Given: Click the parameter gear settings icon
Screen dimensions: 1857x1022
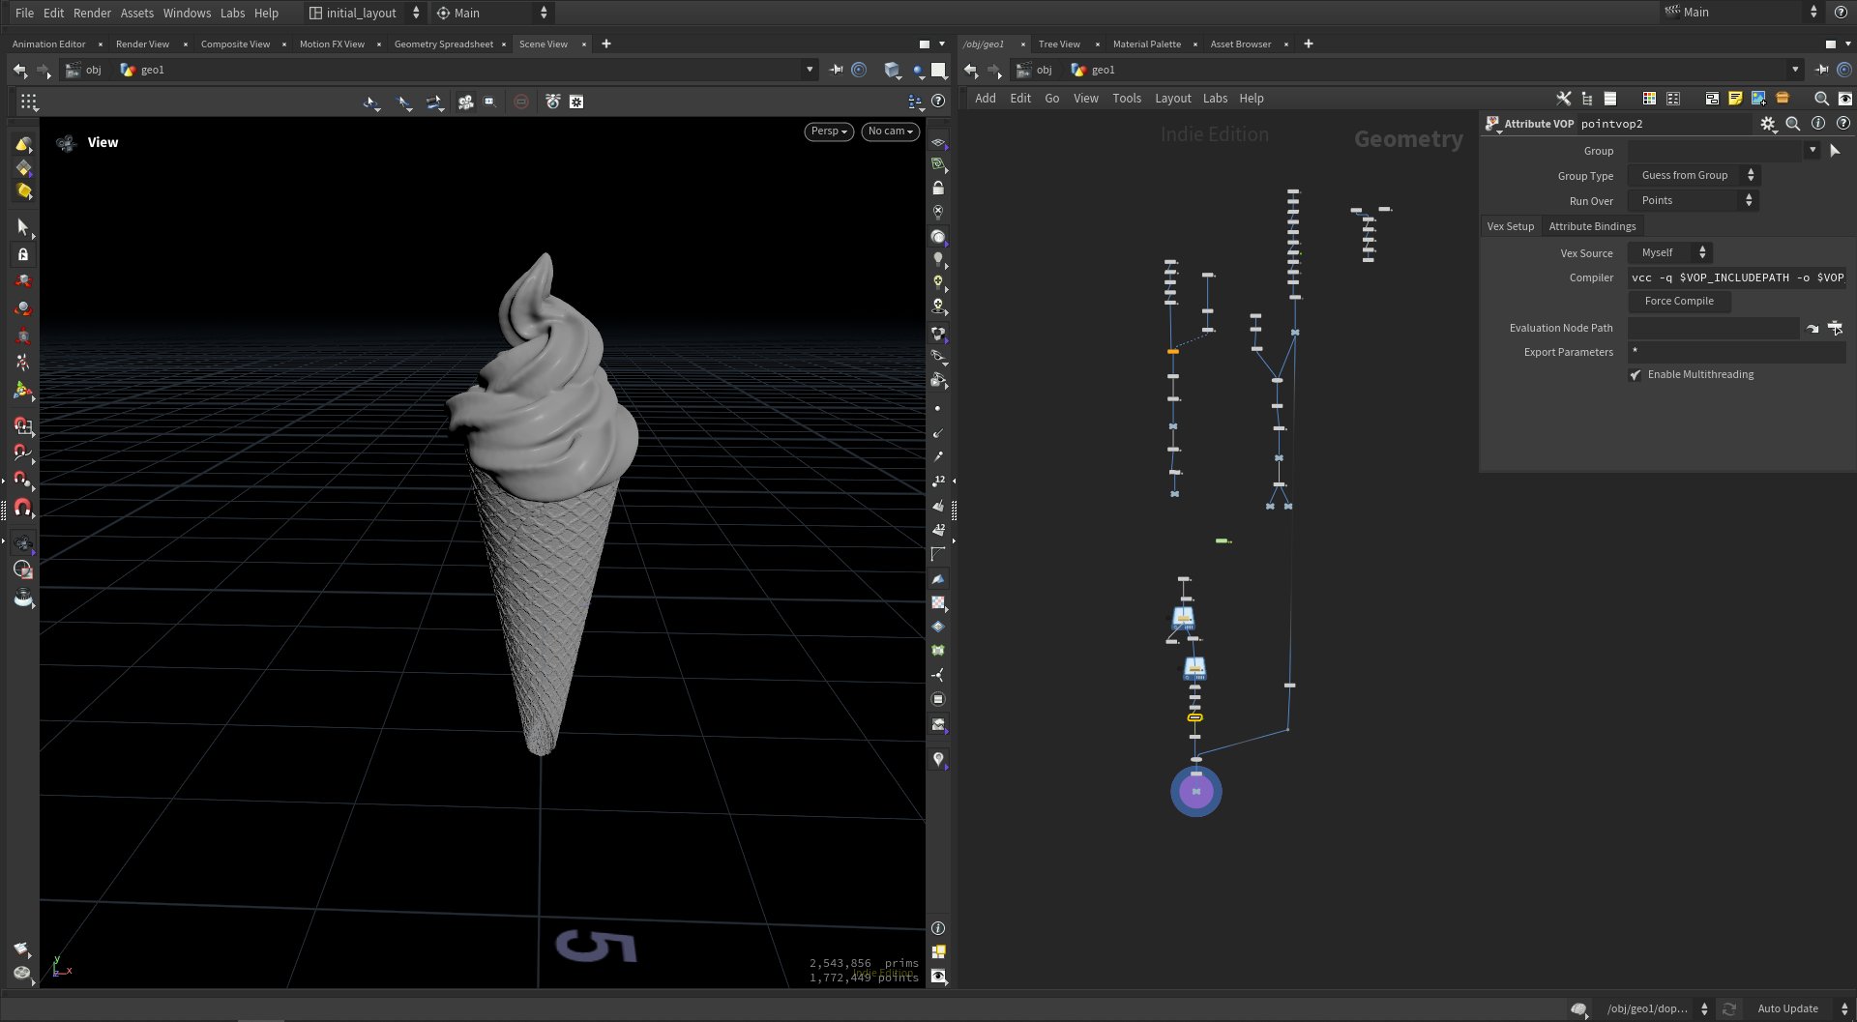Looking at the screenshot, I should click(x=1767, y=124).
